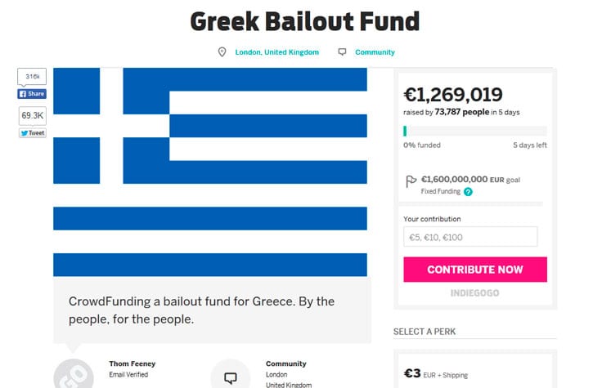This screenshot has width=593, height=388.
Task: Click the goal flag icon
Action: click(x=411, y=181)
